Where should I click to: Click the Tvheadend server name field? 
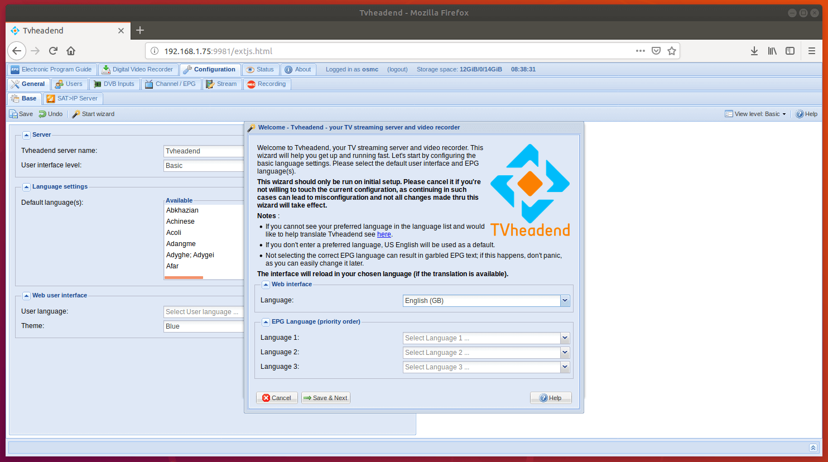click(x=204, y=151)
